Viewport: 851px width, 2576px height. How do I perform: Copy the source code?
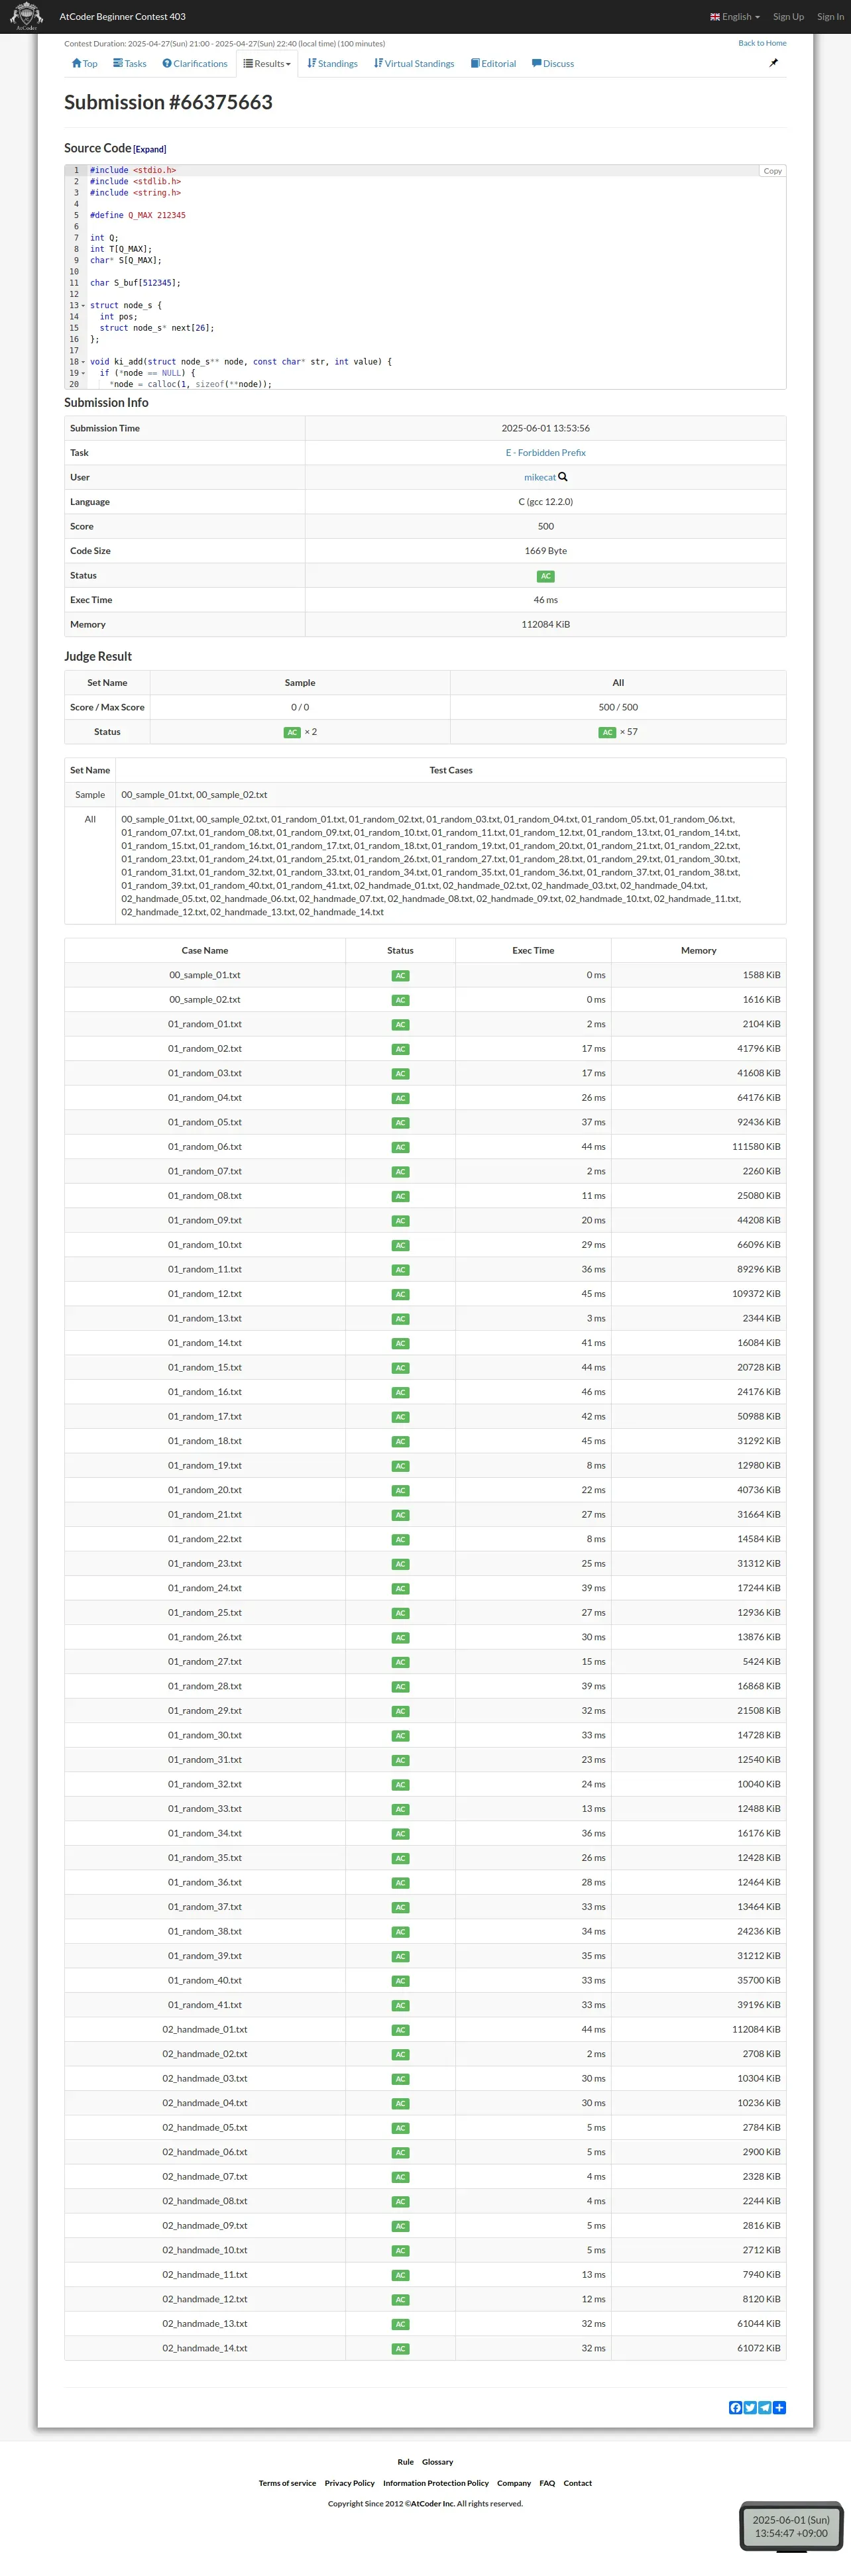[x=772, y=171]
